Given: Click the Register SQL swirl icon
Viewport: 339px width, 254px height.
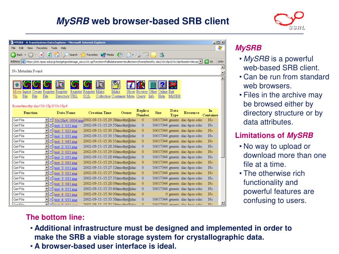Looking at the screenshot, I should tap(87, 85).
